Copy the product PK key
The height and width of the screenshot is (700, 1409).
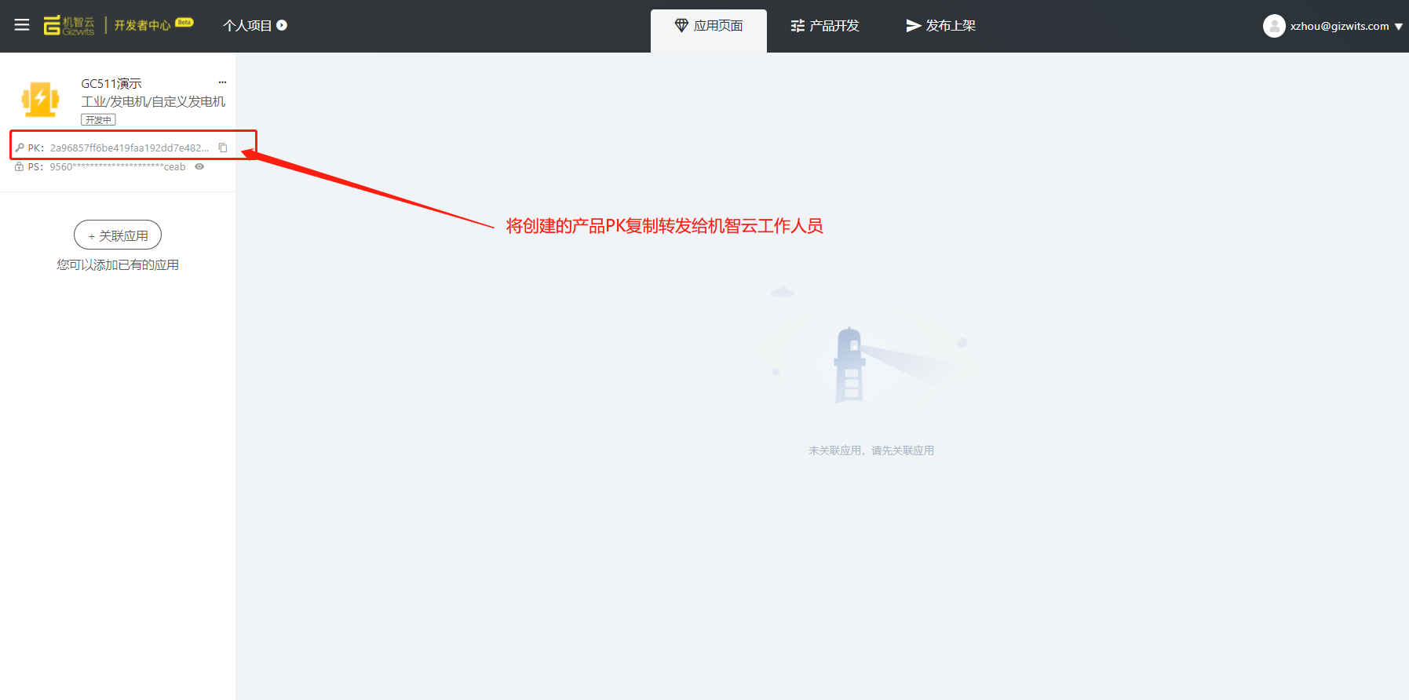coord(223,148)
